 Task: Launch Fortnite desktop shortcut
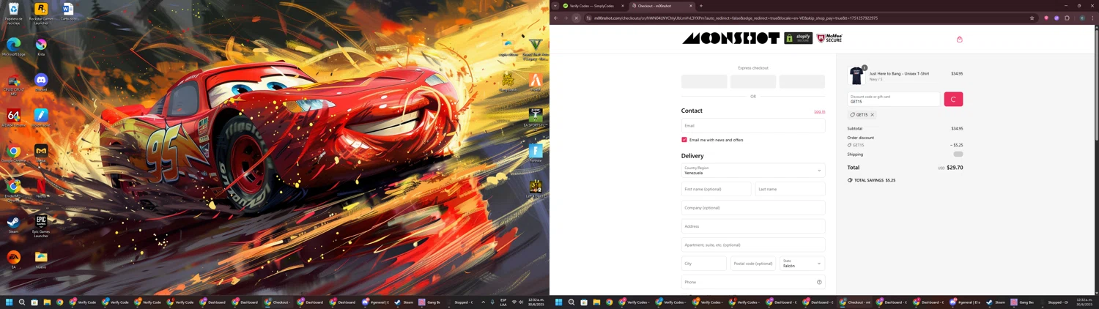coord(536,153)
